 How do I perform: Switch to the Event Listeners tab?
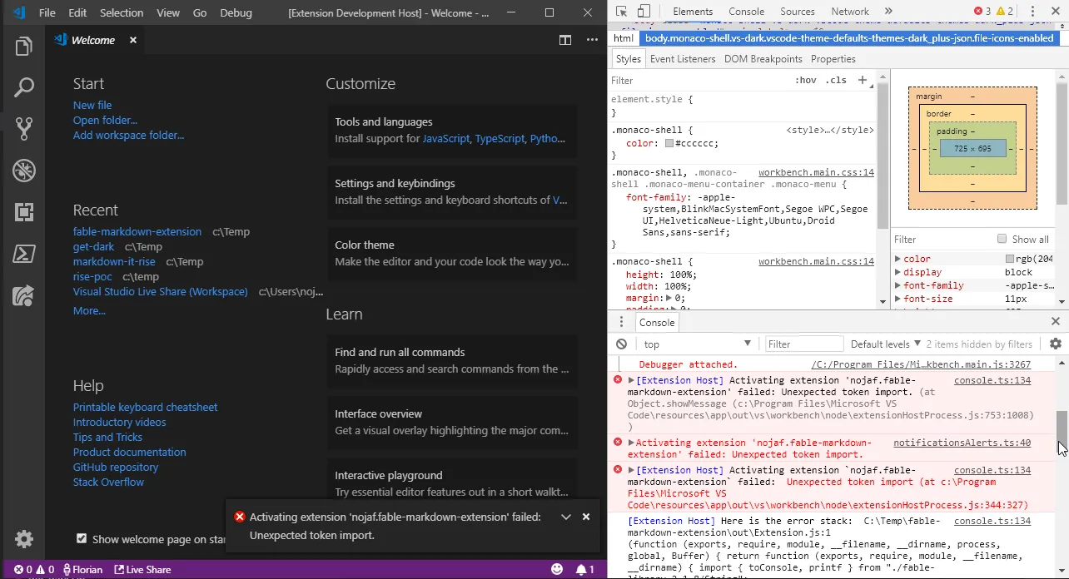point(683,59)
